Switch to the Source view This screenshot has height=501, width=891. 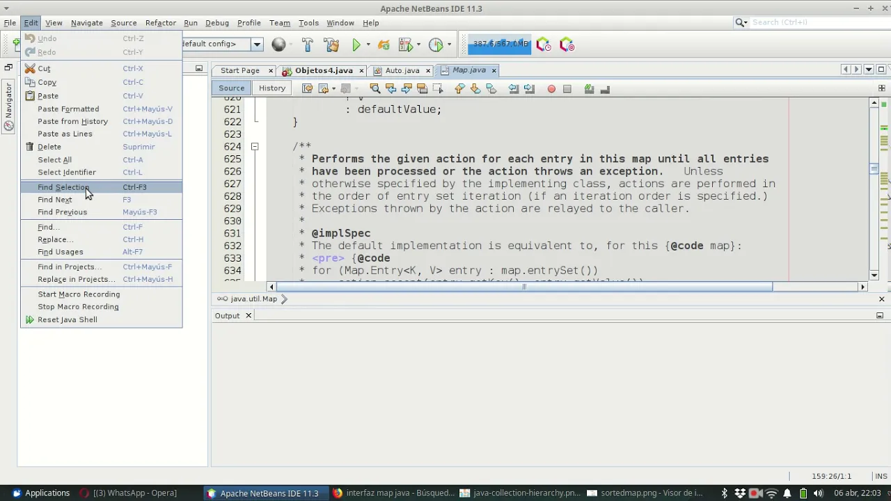[231, 88]
